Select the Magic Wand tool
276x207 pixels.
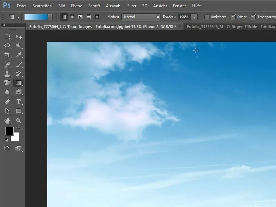tap(19, 46)
